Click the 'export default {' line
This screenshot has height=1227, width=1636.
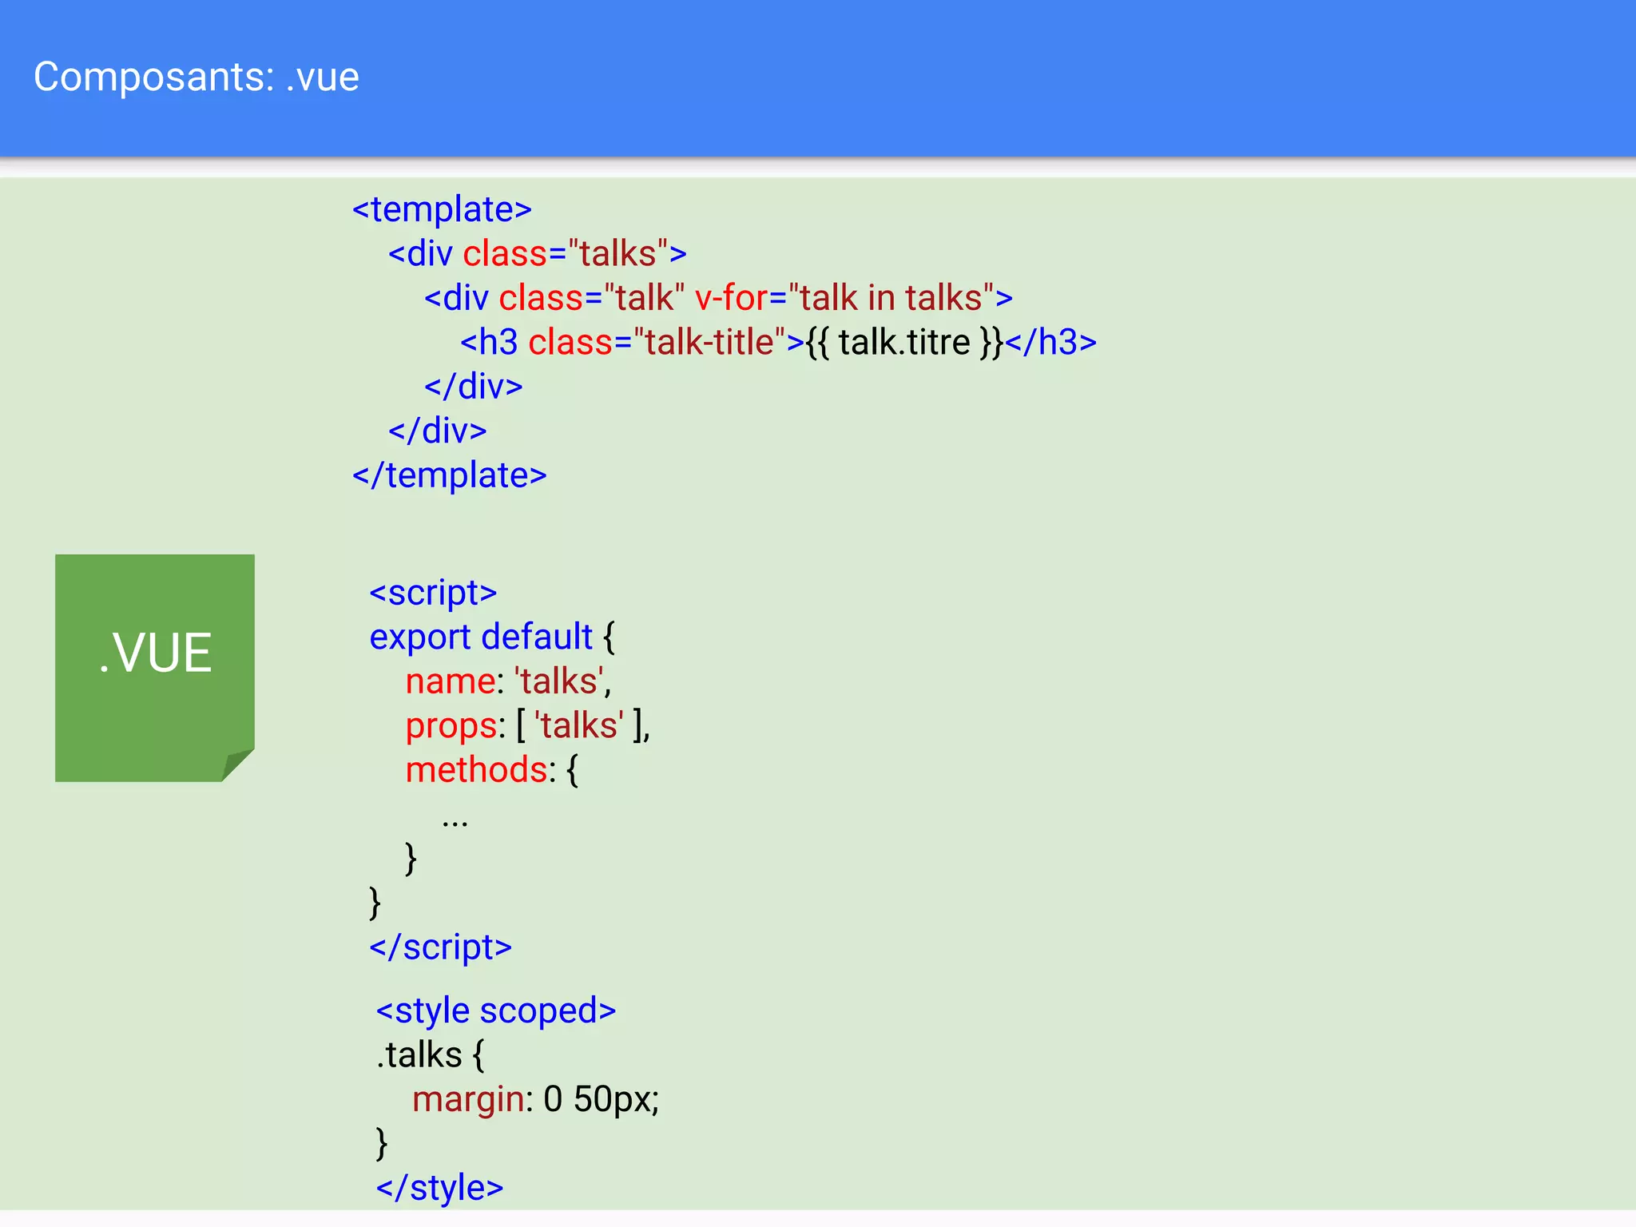click(x=492, y=637)
